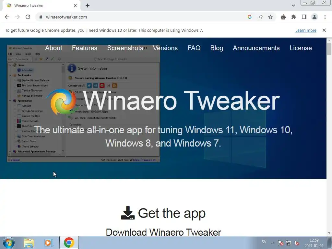Open the Features menu item
This screenshot has height=249, width=332.
85,48
